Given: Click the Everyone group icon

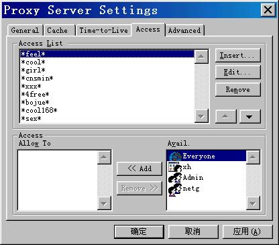Looking at the screenshot, I should (x=175, y=156).
